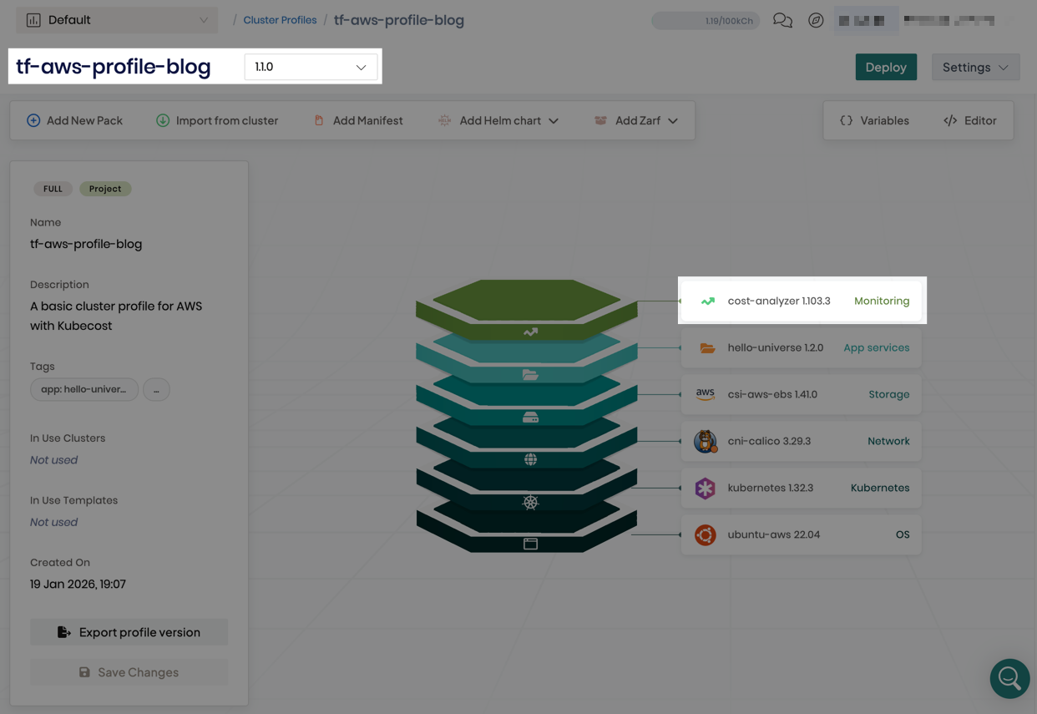Open the Editor code icon
Image resolution: width=1037 pixels, height=714 pixels.
(x=950, y=120)
